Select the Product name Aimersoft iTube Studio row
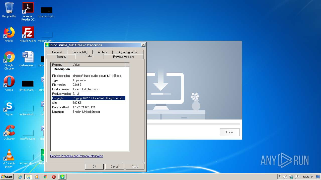The image size is (321, 180). [x=88, y=89]
